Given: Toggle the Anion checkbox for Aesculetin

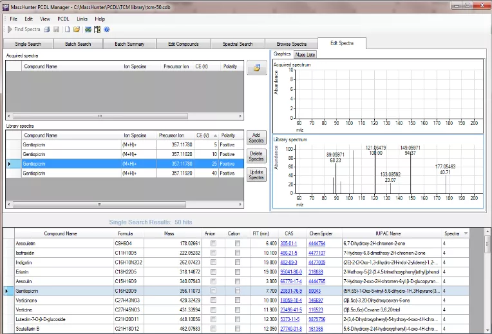Looking at the screenshot, I should pyautogui.click(x=214, y=243).
